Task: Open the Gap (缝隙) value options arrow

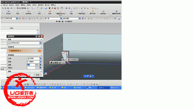Action: pyautogui.click(x=41, y=65)
